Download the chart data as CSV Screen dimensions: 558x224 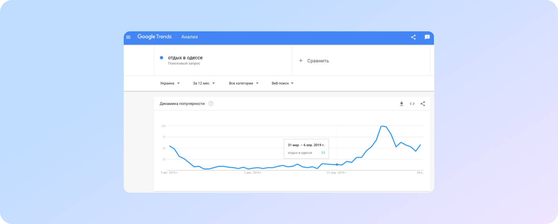[x=402, y=104]
